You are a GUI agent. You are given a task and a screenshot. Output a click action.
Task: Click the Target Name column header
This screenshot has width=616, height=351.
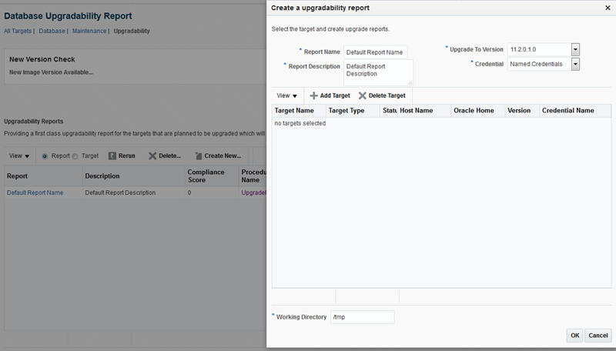294,111
